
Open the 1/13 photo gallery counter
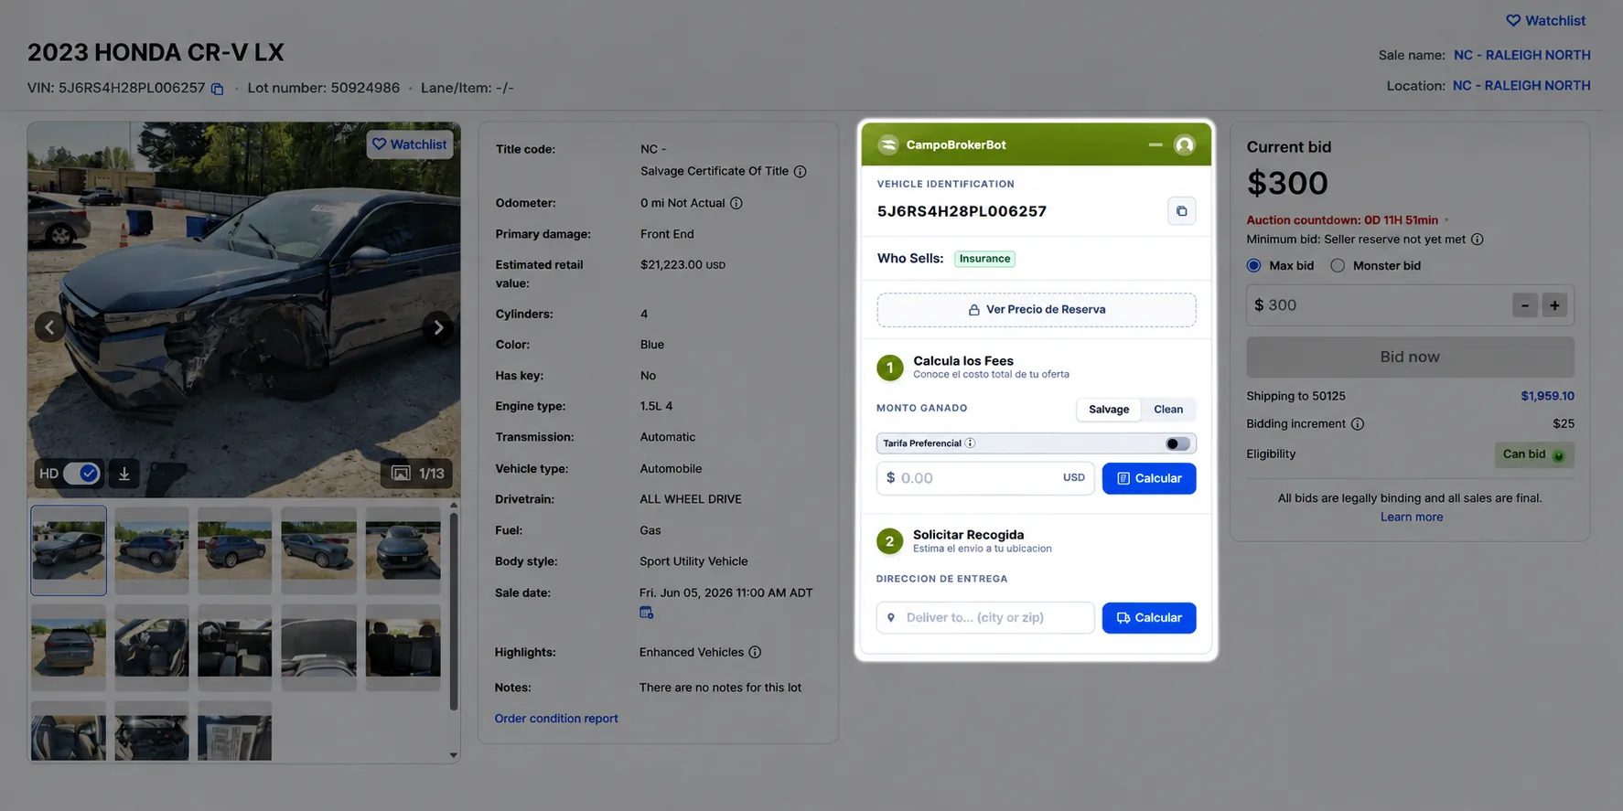[417, 473]
